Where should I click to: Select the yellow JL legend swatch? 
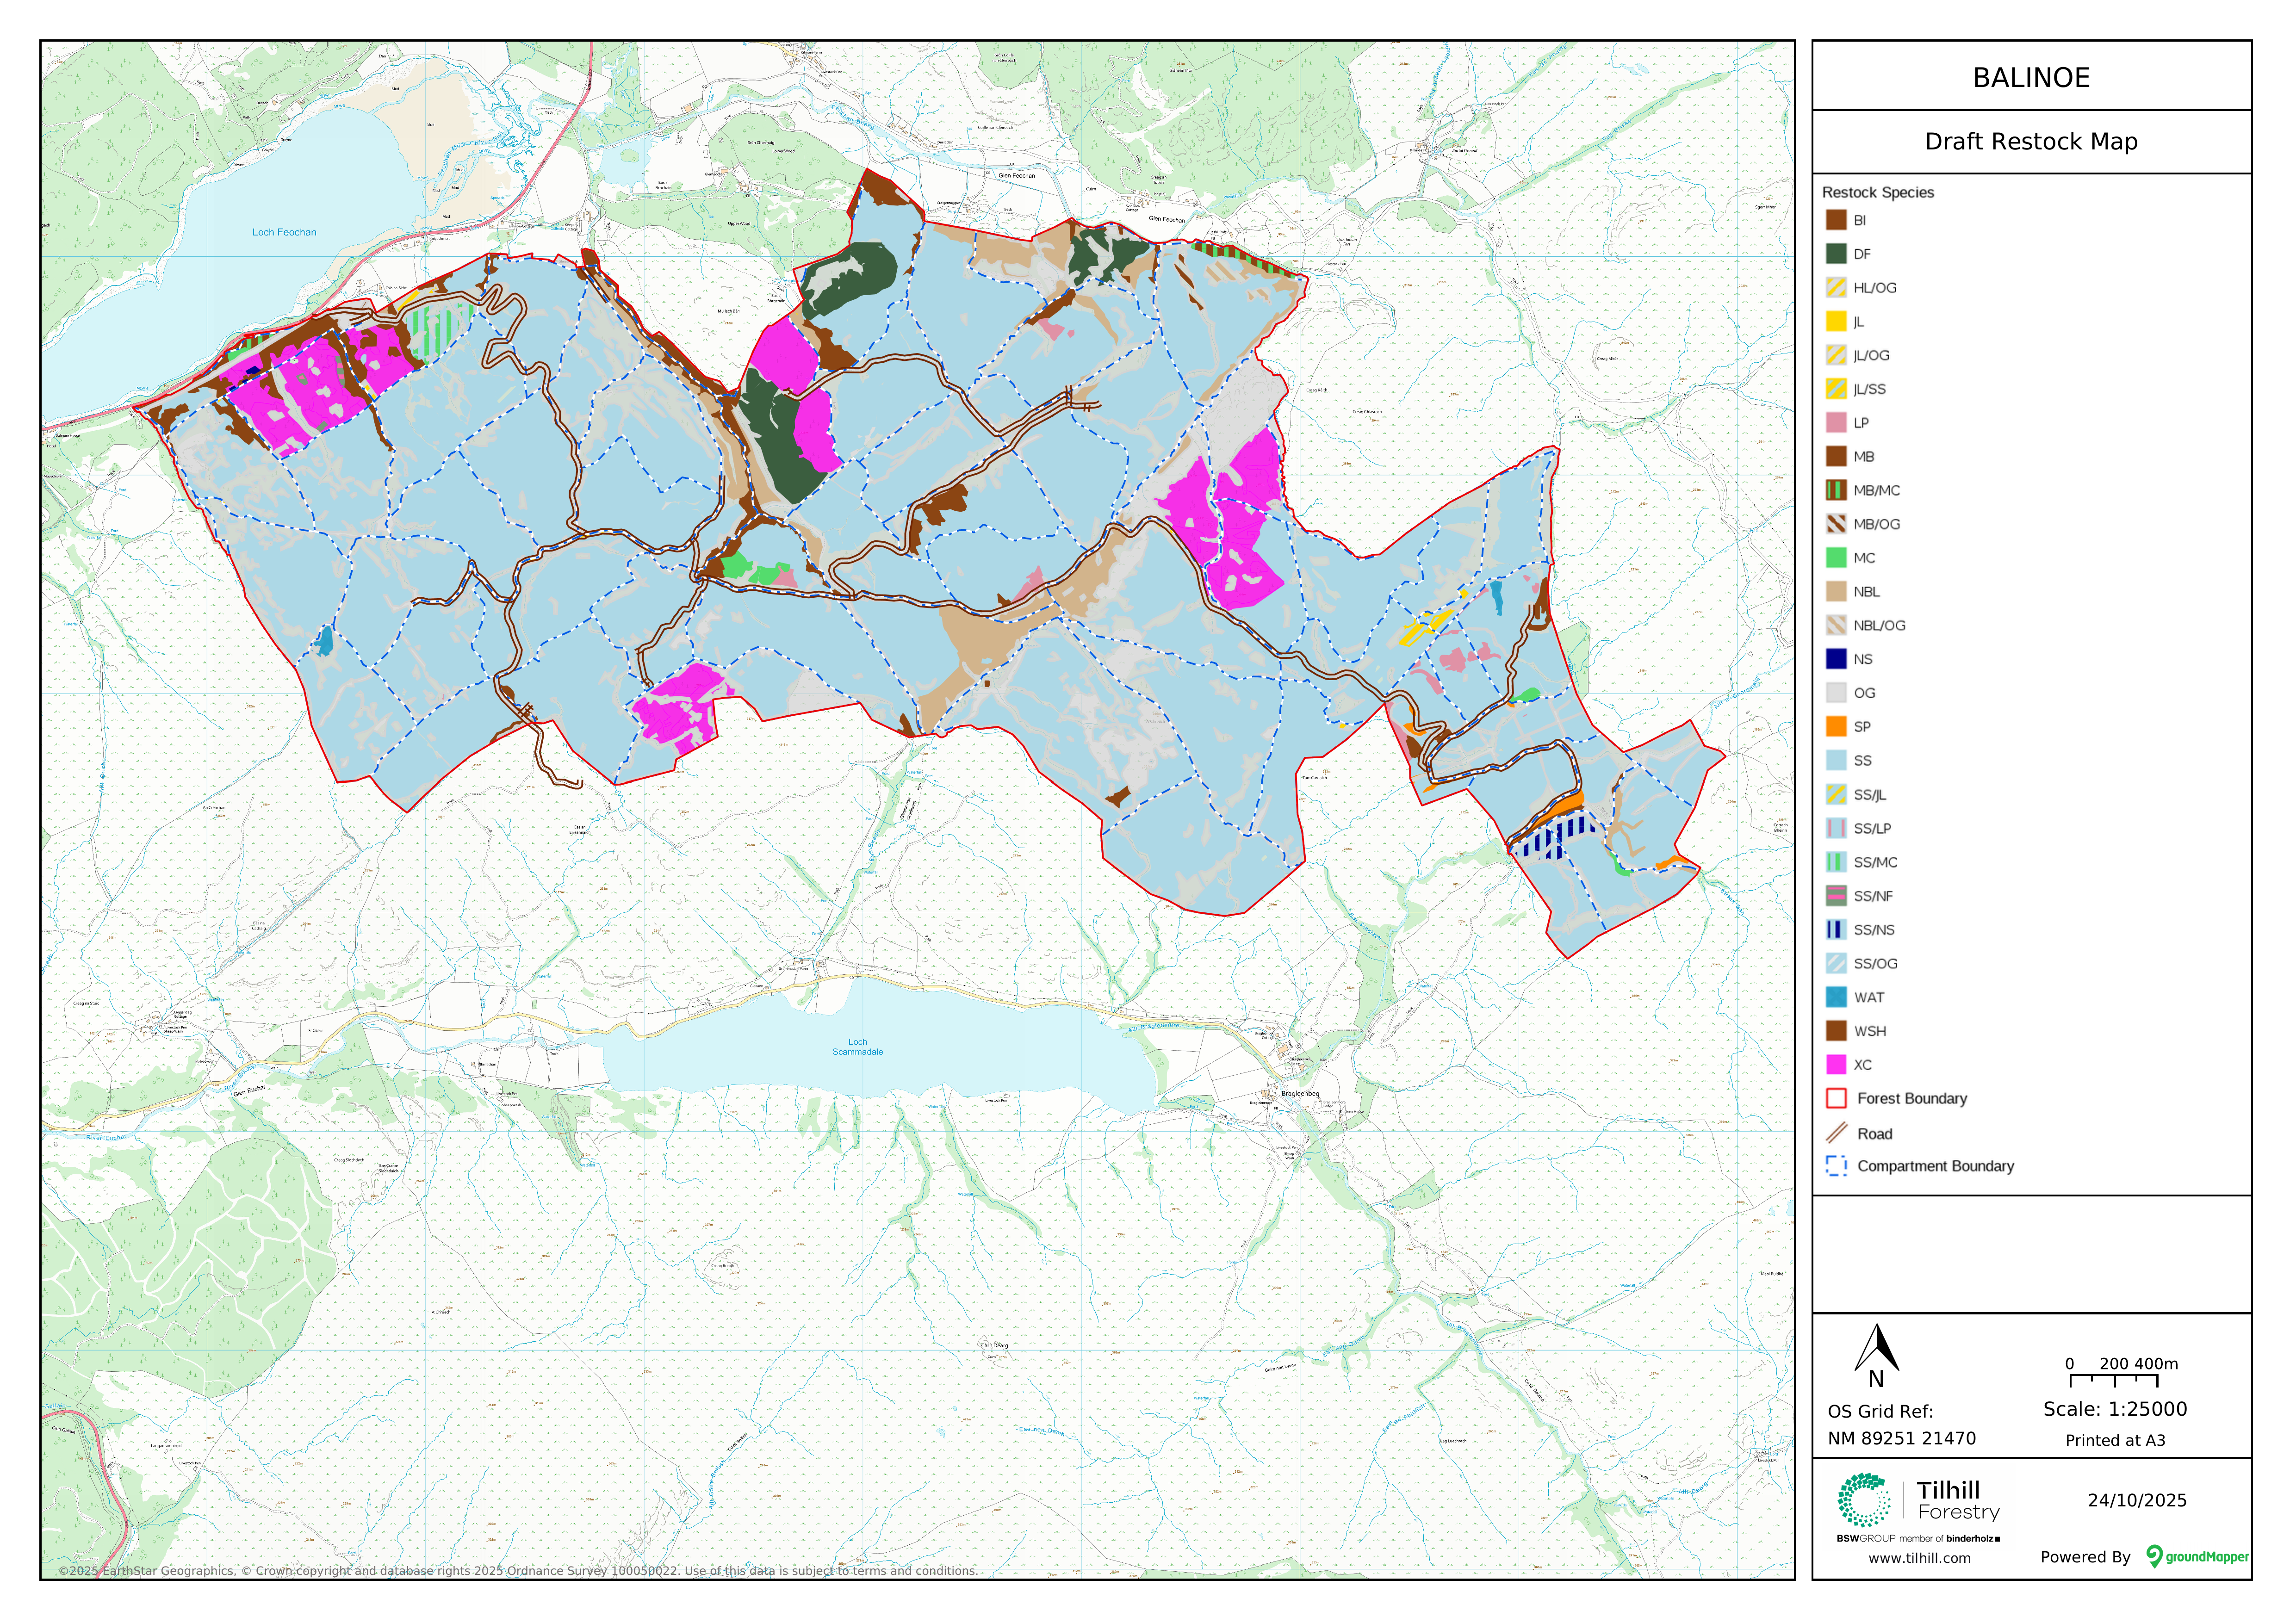(x=1836, y=321)
